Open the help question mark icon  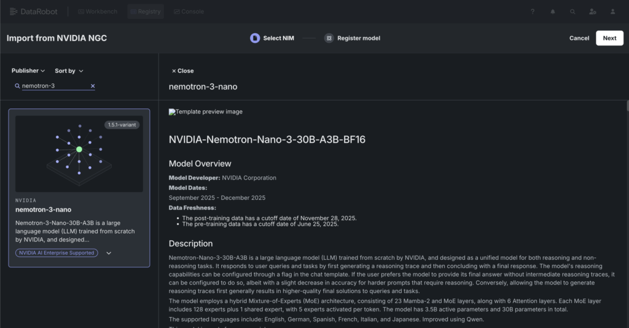(x=533, y=12)
